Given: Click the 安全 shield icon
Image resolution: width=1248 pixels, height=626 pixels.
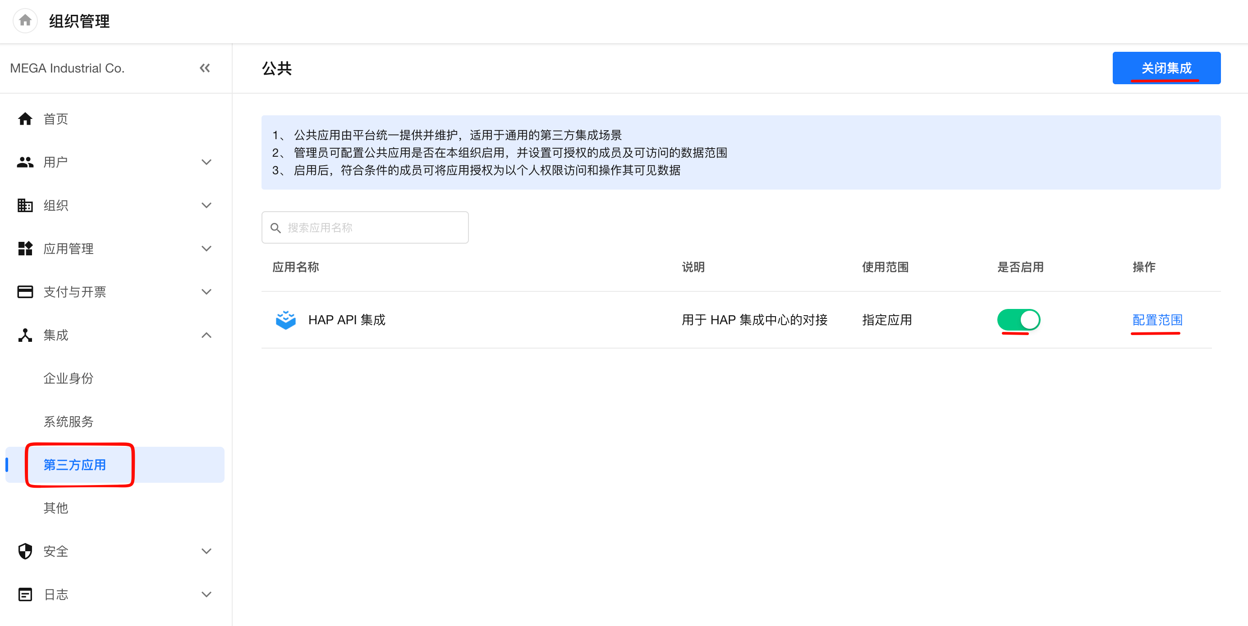Looking at the screenshot, I should click(x=25, y=551).
